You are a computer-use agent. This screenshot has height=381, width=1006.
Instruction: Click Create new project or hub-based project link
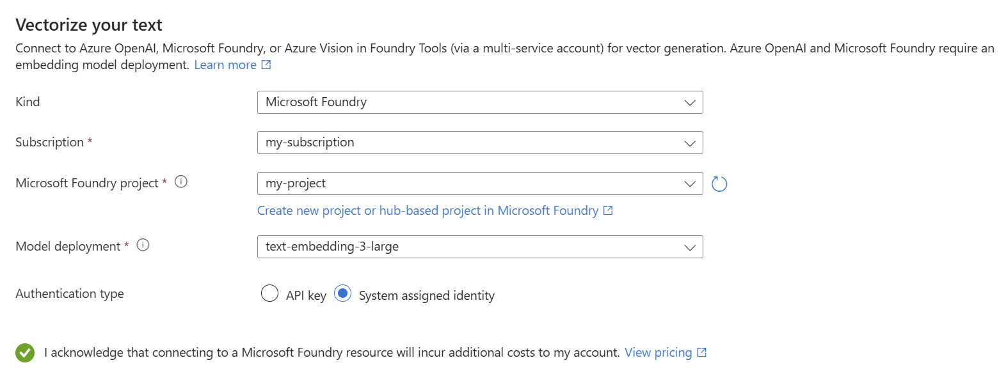[427, 210]
